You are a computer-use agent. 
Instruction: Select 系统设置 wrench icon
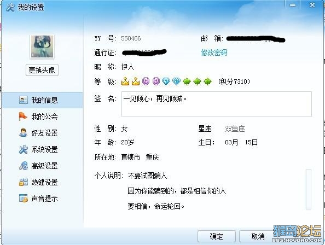click(x=23, y=149)
